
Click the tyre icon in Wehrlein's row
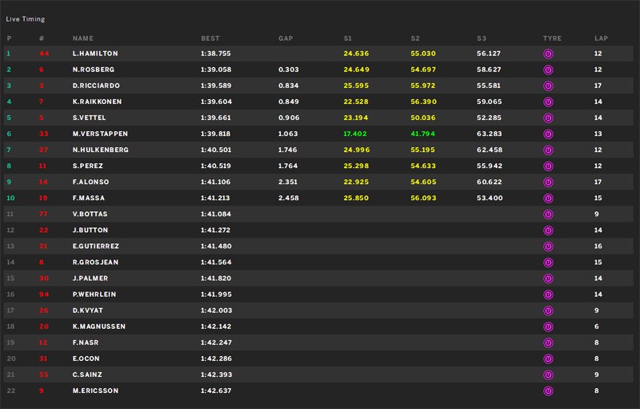[x=549, y=295]
